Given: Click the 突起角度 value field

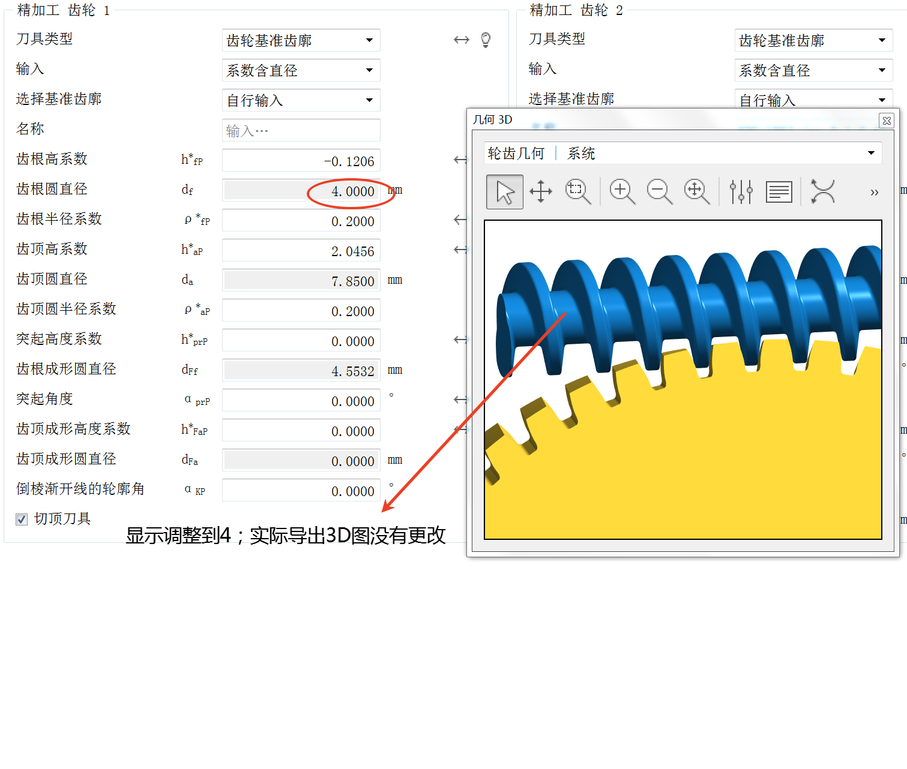Looking at the screenshot, I should tap(301, 400).
